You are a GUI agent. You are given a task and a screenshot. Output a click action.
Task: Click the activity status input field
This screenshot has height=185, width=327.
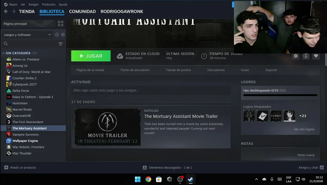(x=151, y=90)
